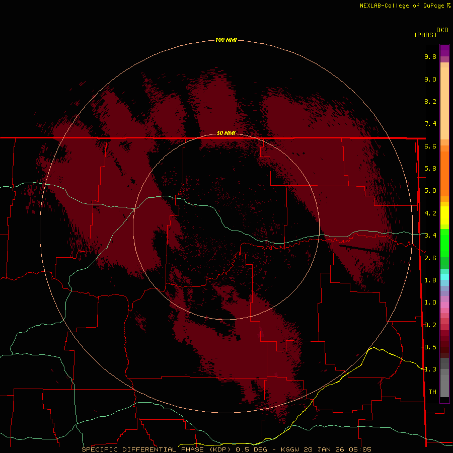
Task: Pick the purple top segment of the color bar
Action: pyautogui.click(x=444, y=50)
